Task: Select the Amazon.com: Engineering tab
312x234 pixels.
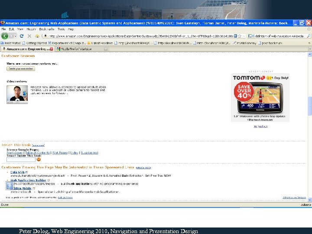Action: pos(27,49)
